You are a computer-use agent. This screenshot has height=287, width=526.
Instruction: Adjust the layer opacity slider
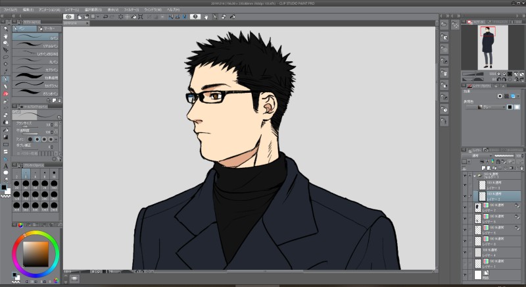click(x=504, y=156)
